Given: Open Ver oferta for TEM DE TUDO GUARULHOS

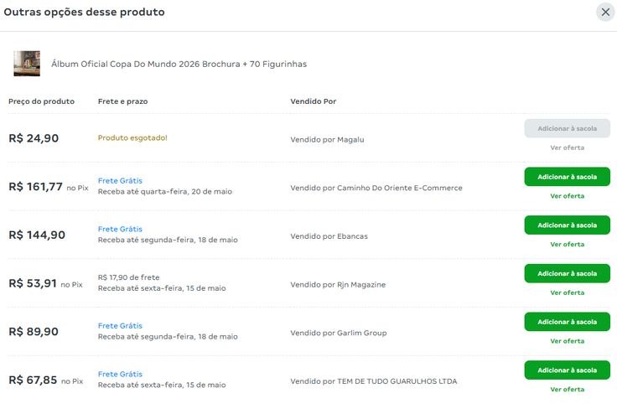Looking at the screenshot, I should pos(567,390).
